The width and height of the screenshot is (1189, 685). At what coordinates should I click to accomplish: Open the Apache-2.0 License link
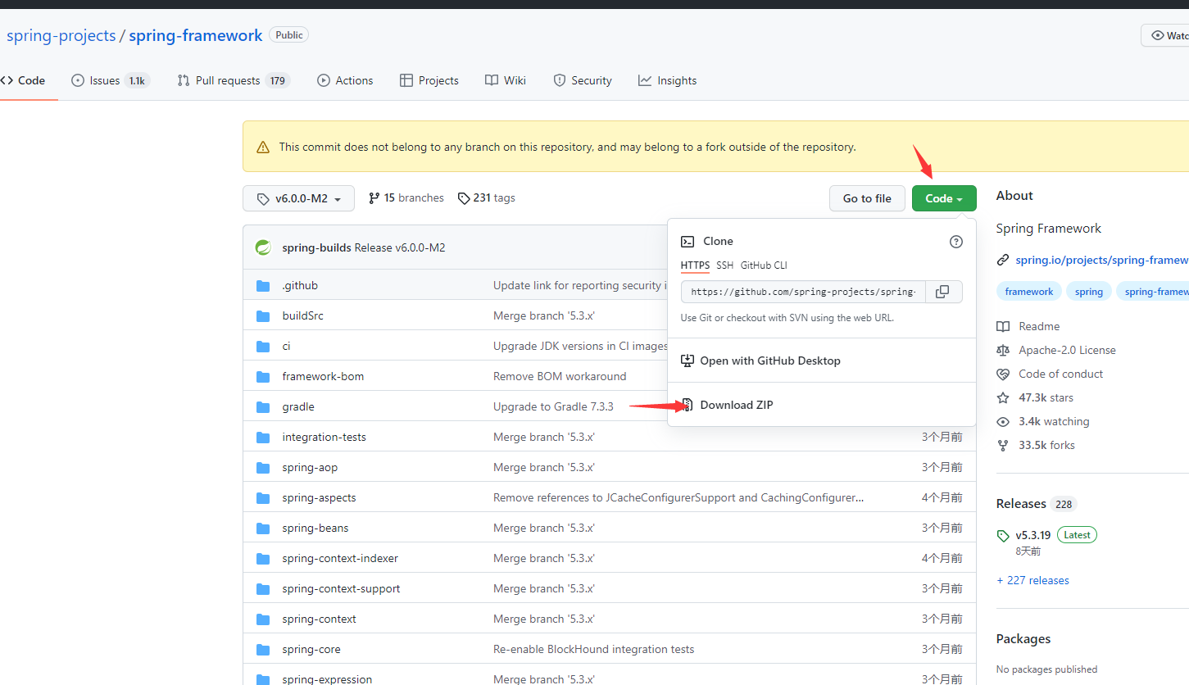click(x=1067, y=350)
